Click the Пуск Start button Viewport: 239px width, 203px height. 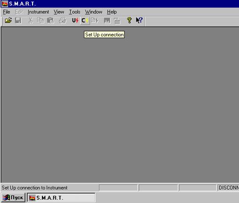(13, 197)
